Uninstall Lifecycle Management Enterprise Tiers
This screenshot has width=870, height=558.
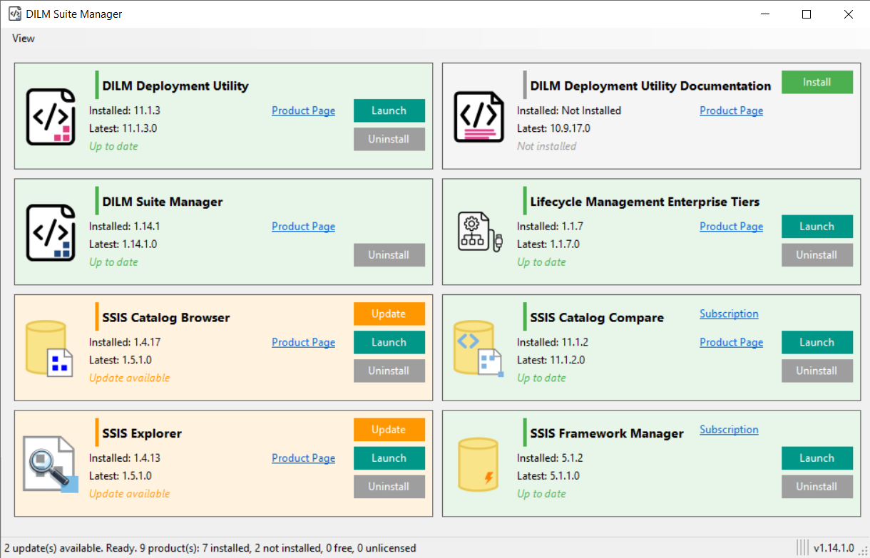click(x=817, y=255)
